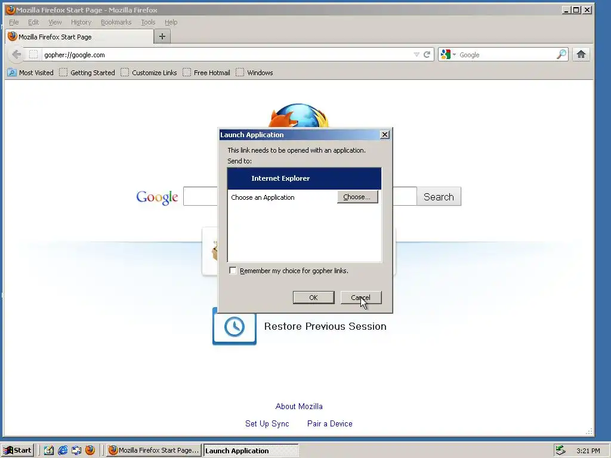Click the Choose an Application row text

[263, 197]
